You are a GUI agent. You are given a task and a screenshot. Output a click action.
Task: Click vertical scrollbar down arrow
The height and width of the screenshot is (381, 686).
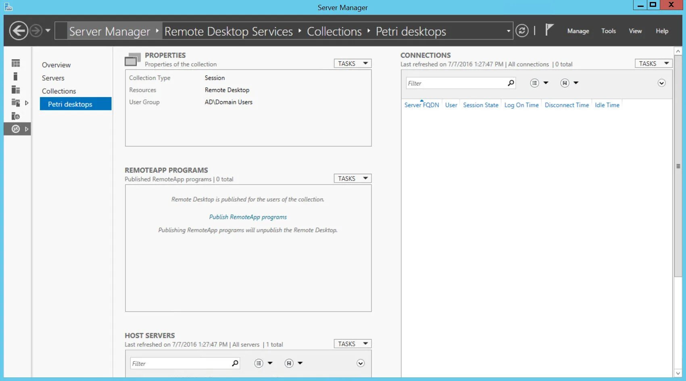tap(678, 373)
